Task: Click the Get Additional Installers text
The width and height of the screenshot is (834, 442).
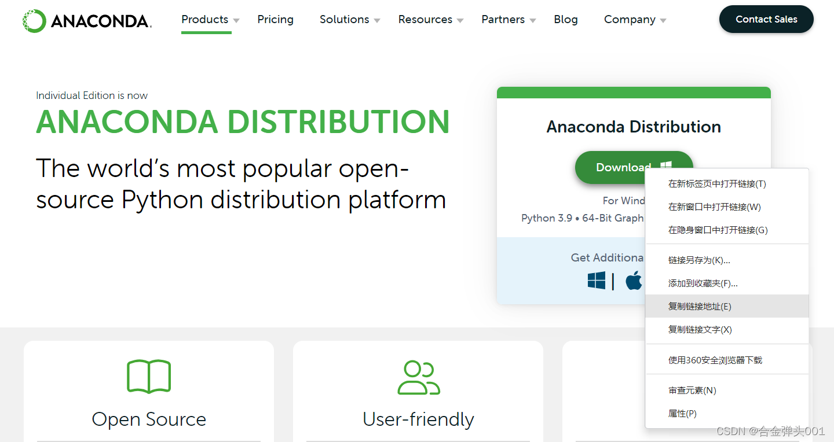Action: [x=607, y=257]
